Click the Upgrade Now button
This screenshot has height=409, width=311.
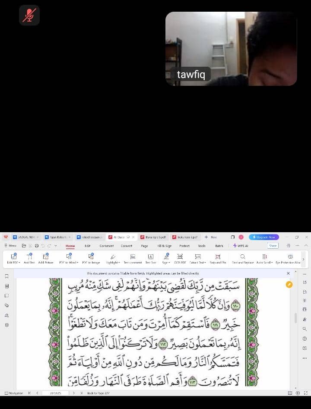(264, 237)
